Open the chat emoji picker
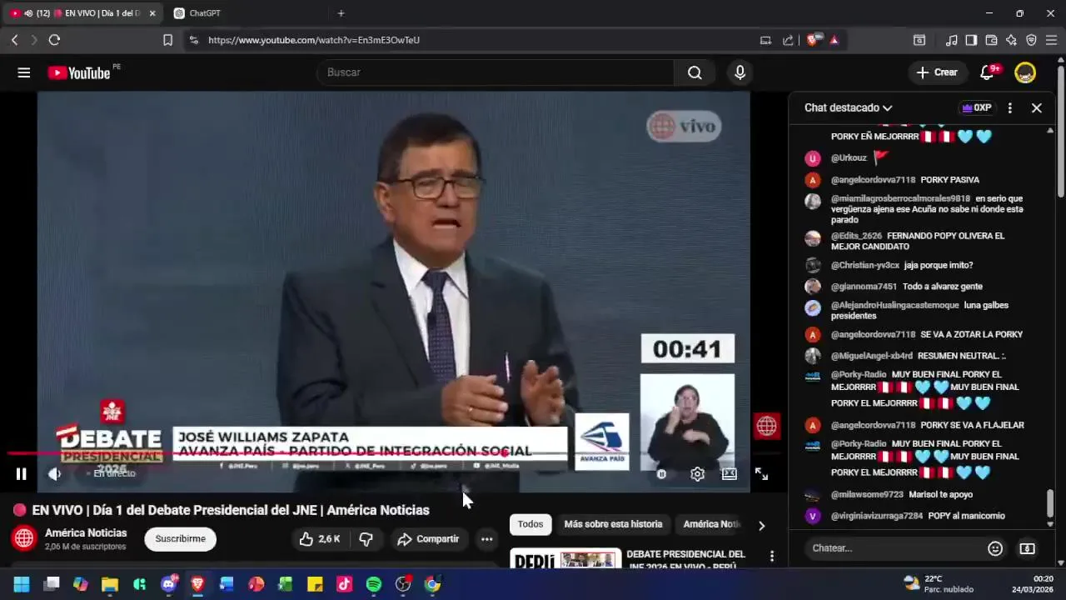The width and height of the screenshot is (1066, 600). pos(995,548)
